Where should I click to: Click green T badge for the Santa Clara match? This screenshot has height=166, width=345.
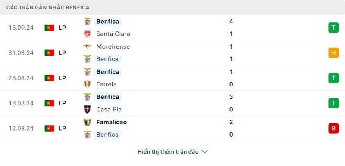click(333, 28)
